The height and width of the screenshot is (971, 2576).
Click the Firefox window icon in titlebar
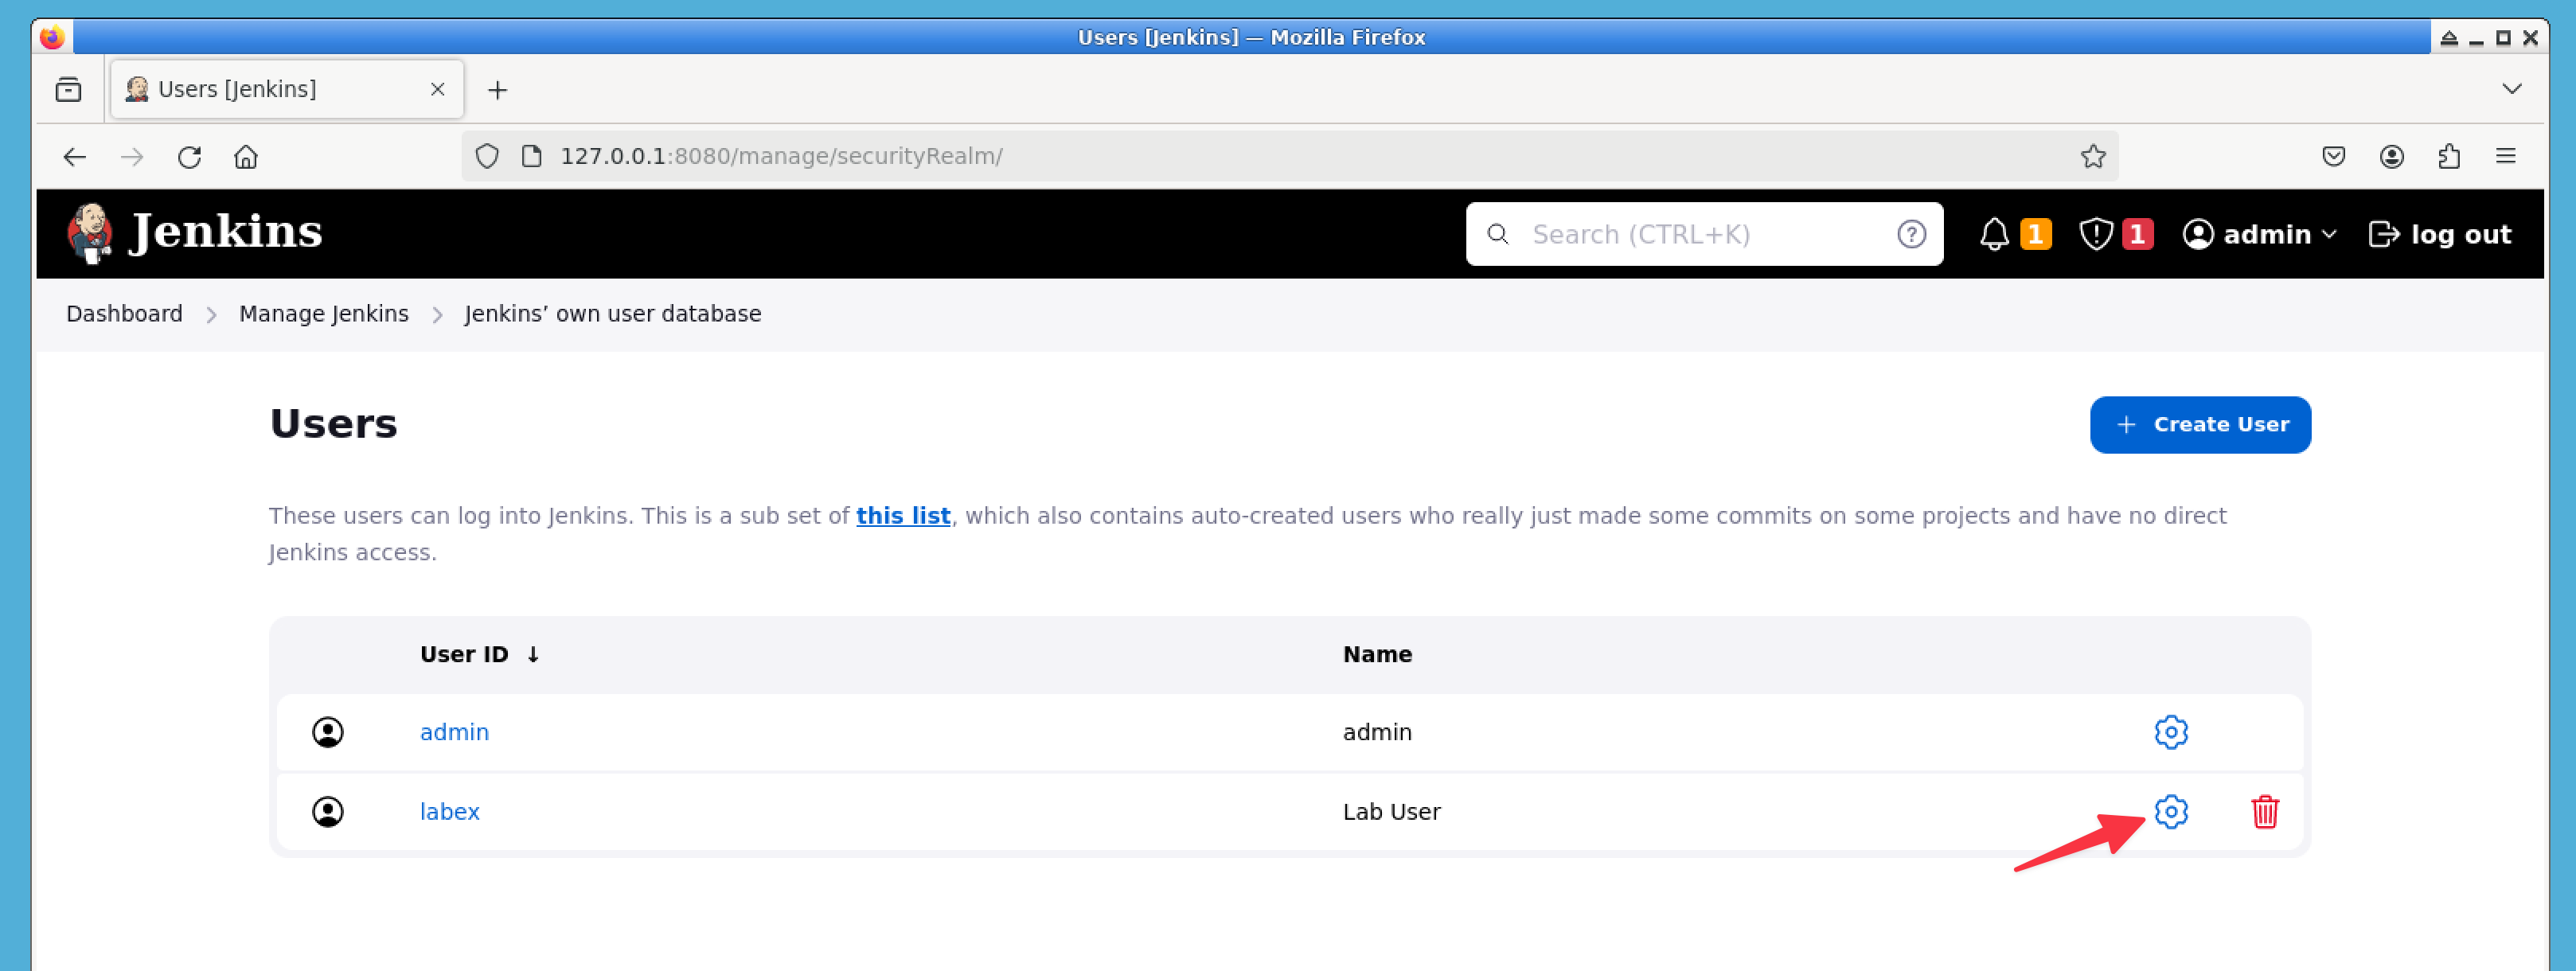(x=52, y=37)
